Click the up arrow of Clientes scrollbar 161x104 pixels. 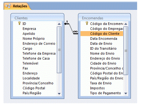coord(59,24)
